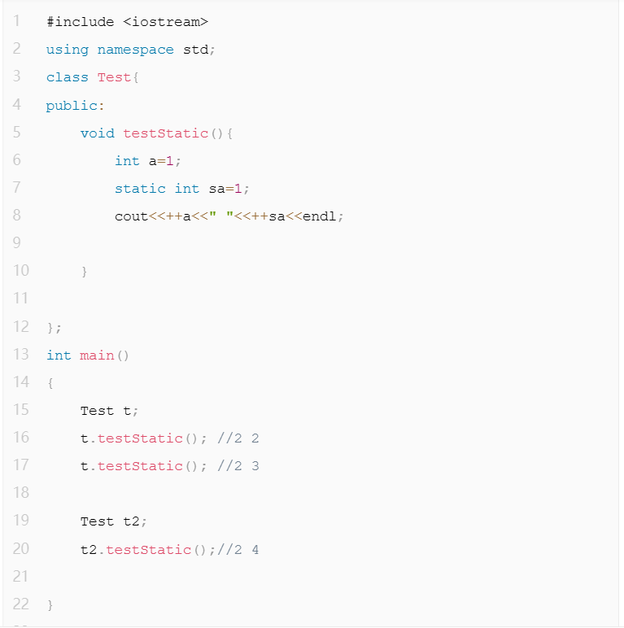624x628 pixels.
Task: Click the class name Test on line 3
Action: (114, 77)
